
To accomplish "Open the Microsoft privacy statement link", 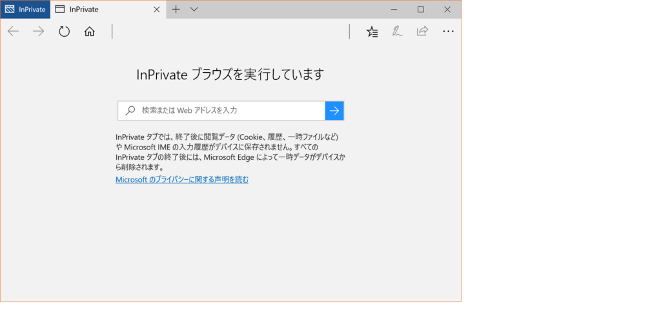I will click(x=182, y=180).
